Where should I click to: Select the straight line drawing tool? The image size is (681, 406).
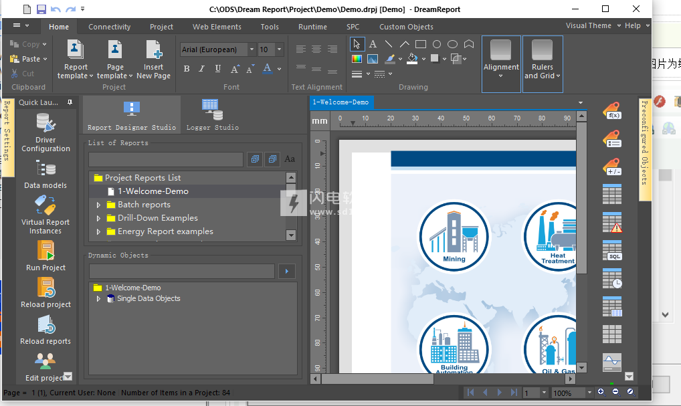[x=389, y=44]
